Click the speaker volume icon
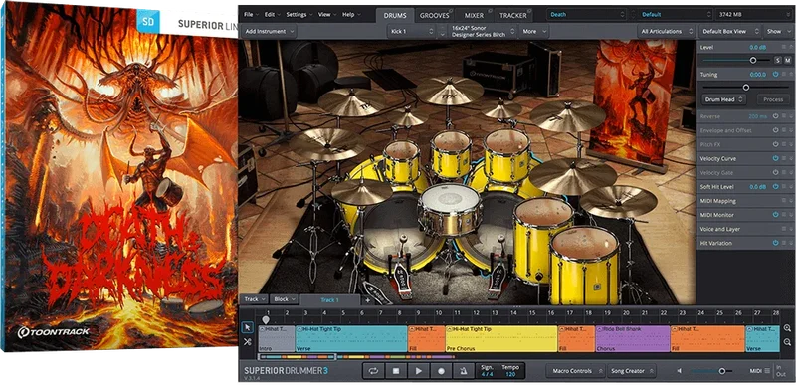The height and width of the screenshot is (385, 796). [x=680, y=371]
